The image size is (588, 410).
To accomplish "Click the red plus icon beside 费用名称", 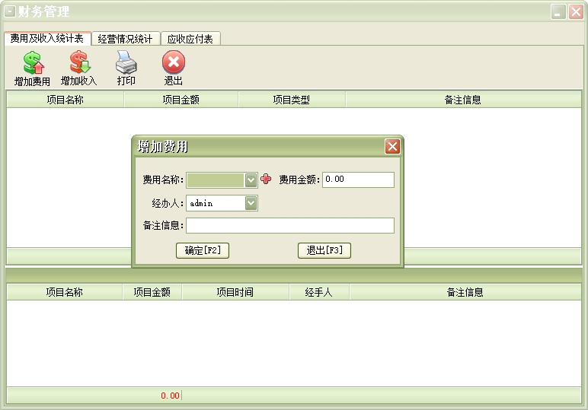I will [266, 180].
